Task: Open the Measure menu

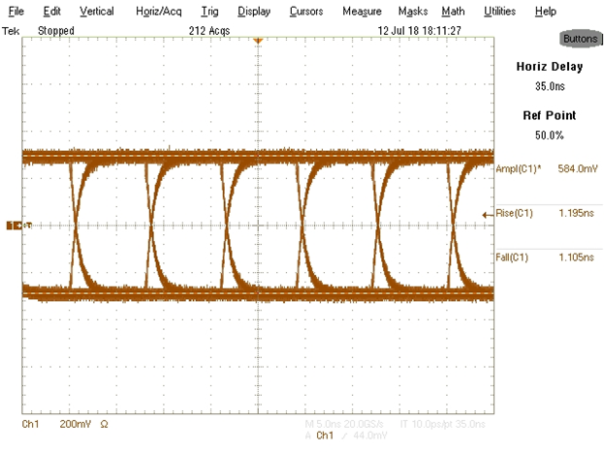Action: click(x=361, y=11)
